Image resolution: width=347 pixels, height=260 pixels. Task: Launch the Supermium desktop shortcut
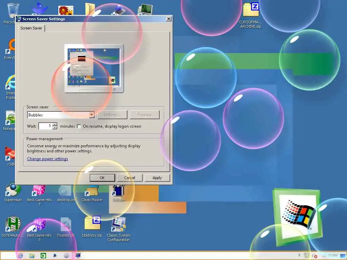point(13,192)
